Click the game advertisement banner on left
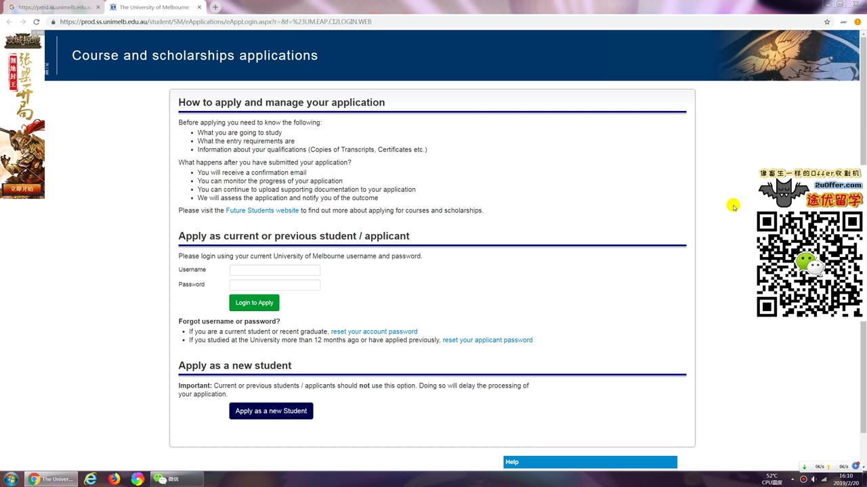Viewport: 867px width, 487px height. click(x=22, y=115)
